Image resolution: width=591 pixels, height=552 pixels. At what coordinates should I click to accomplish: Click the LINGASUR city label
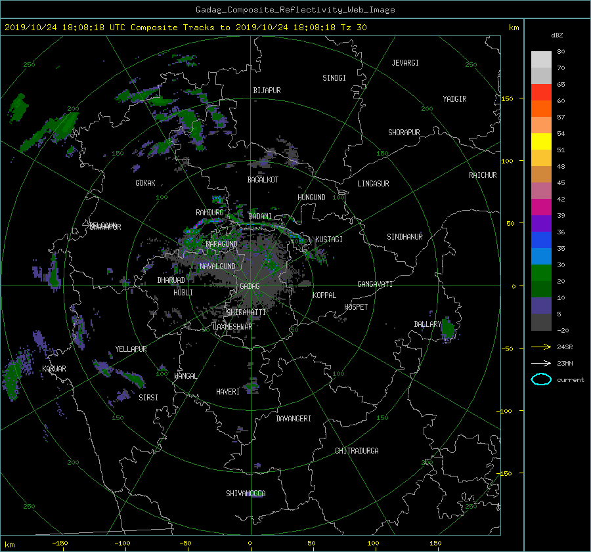tap(373, 184)
